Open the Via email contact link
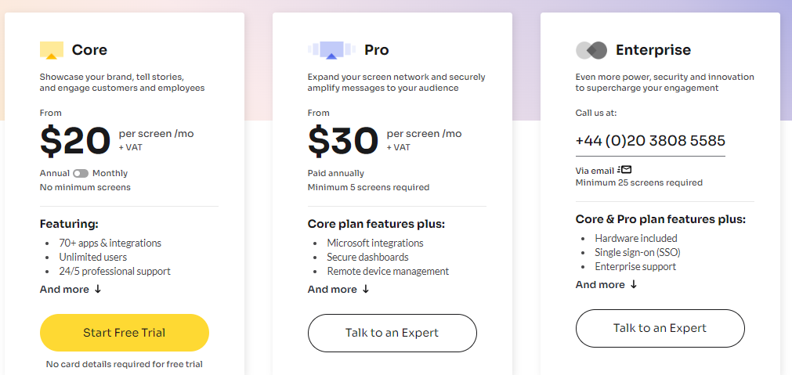792x375 pixels. pyautogui.click(x=594, y=170)
